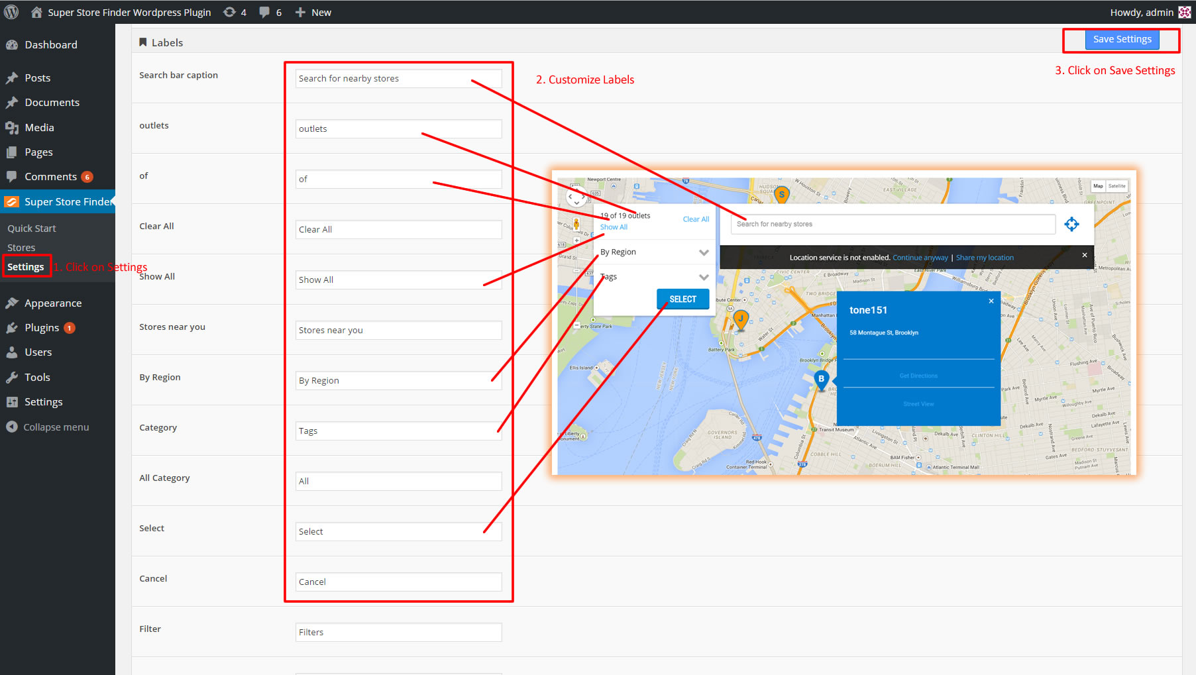Click the Clear All label input field
This screenshot has width=1196, height=675.
pyautogui.click(x=398, y=230)
